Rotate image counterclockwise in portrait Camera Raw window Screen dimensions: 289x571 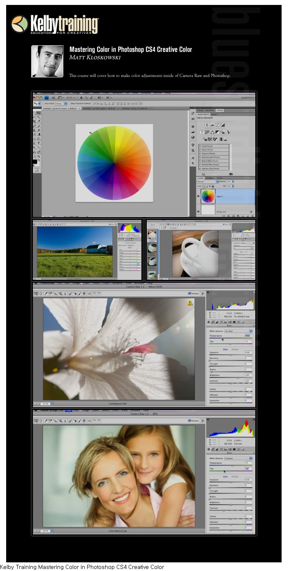(95, 421)
